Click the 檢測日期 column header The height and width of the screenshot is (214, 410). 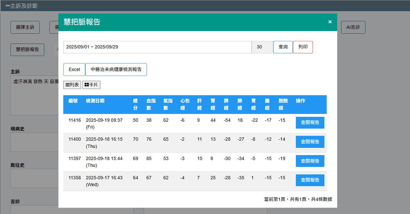pyautogui.click(x=95, y=101)
